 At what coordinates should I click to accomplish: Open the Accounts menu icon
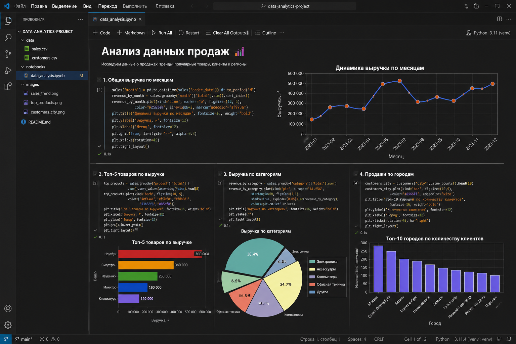(x=8, y=308)
